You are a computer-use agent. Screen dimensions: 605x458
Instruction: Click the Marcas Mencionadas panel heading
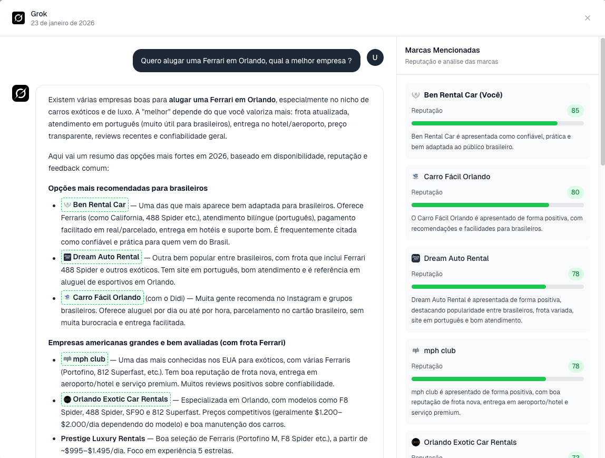coord(442,50)
